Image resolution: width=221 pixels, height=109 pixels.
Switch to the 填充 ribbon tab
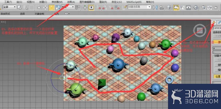click(x=56, y=14)
